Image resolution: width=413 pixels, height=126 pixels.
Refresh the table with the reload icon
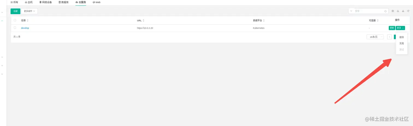point(408,11)
